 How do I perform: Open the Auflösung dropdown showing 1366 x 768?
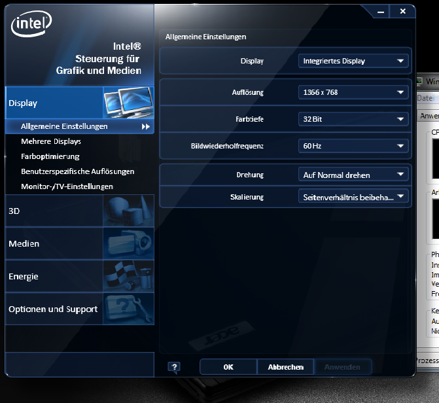click(x=353, y=92)
